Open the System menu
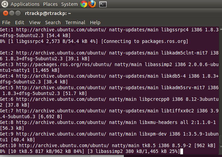 tap(69, 4)
